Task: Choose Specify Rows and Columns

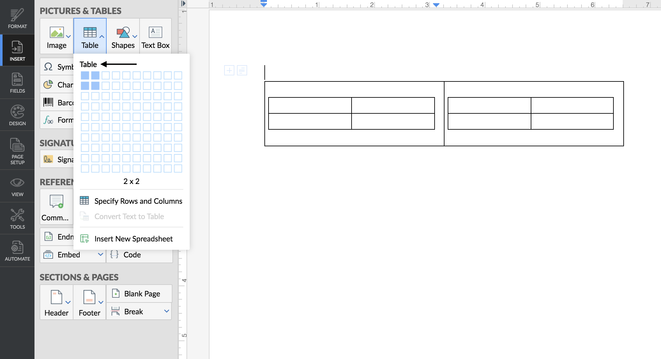Action: [x=138, y=201]
